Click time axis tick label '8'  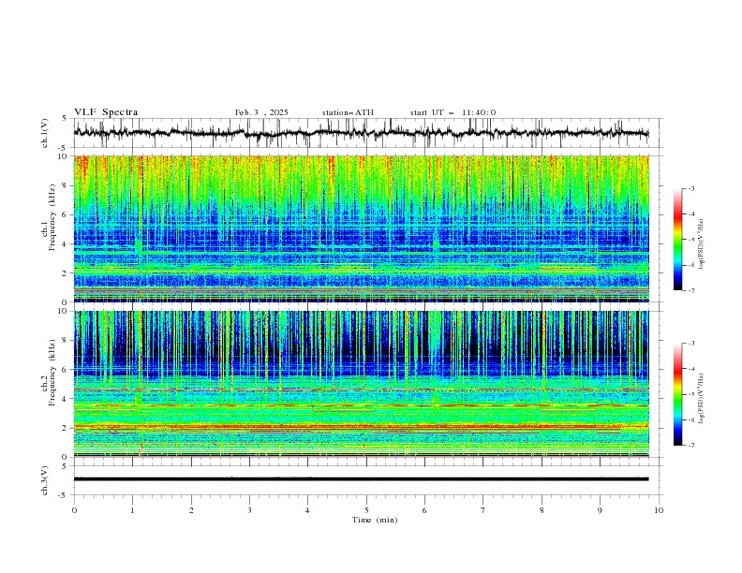point(542,510)
